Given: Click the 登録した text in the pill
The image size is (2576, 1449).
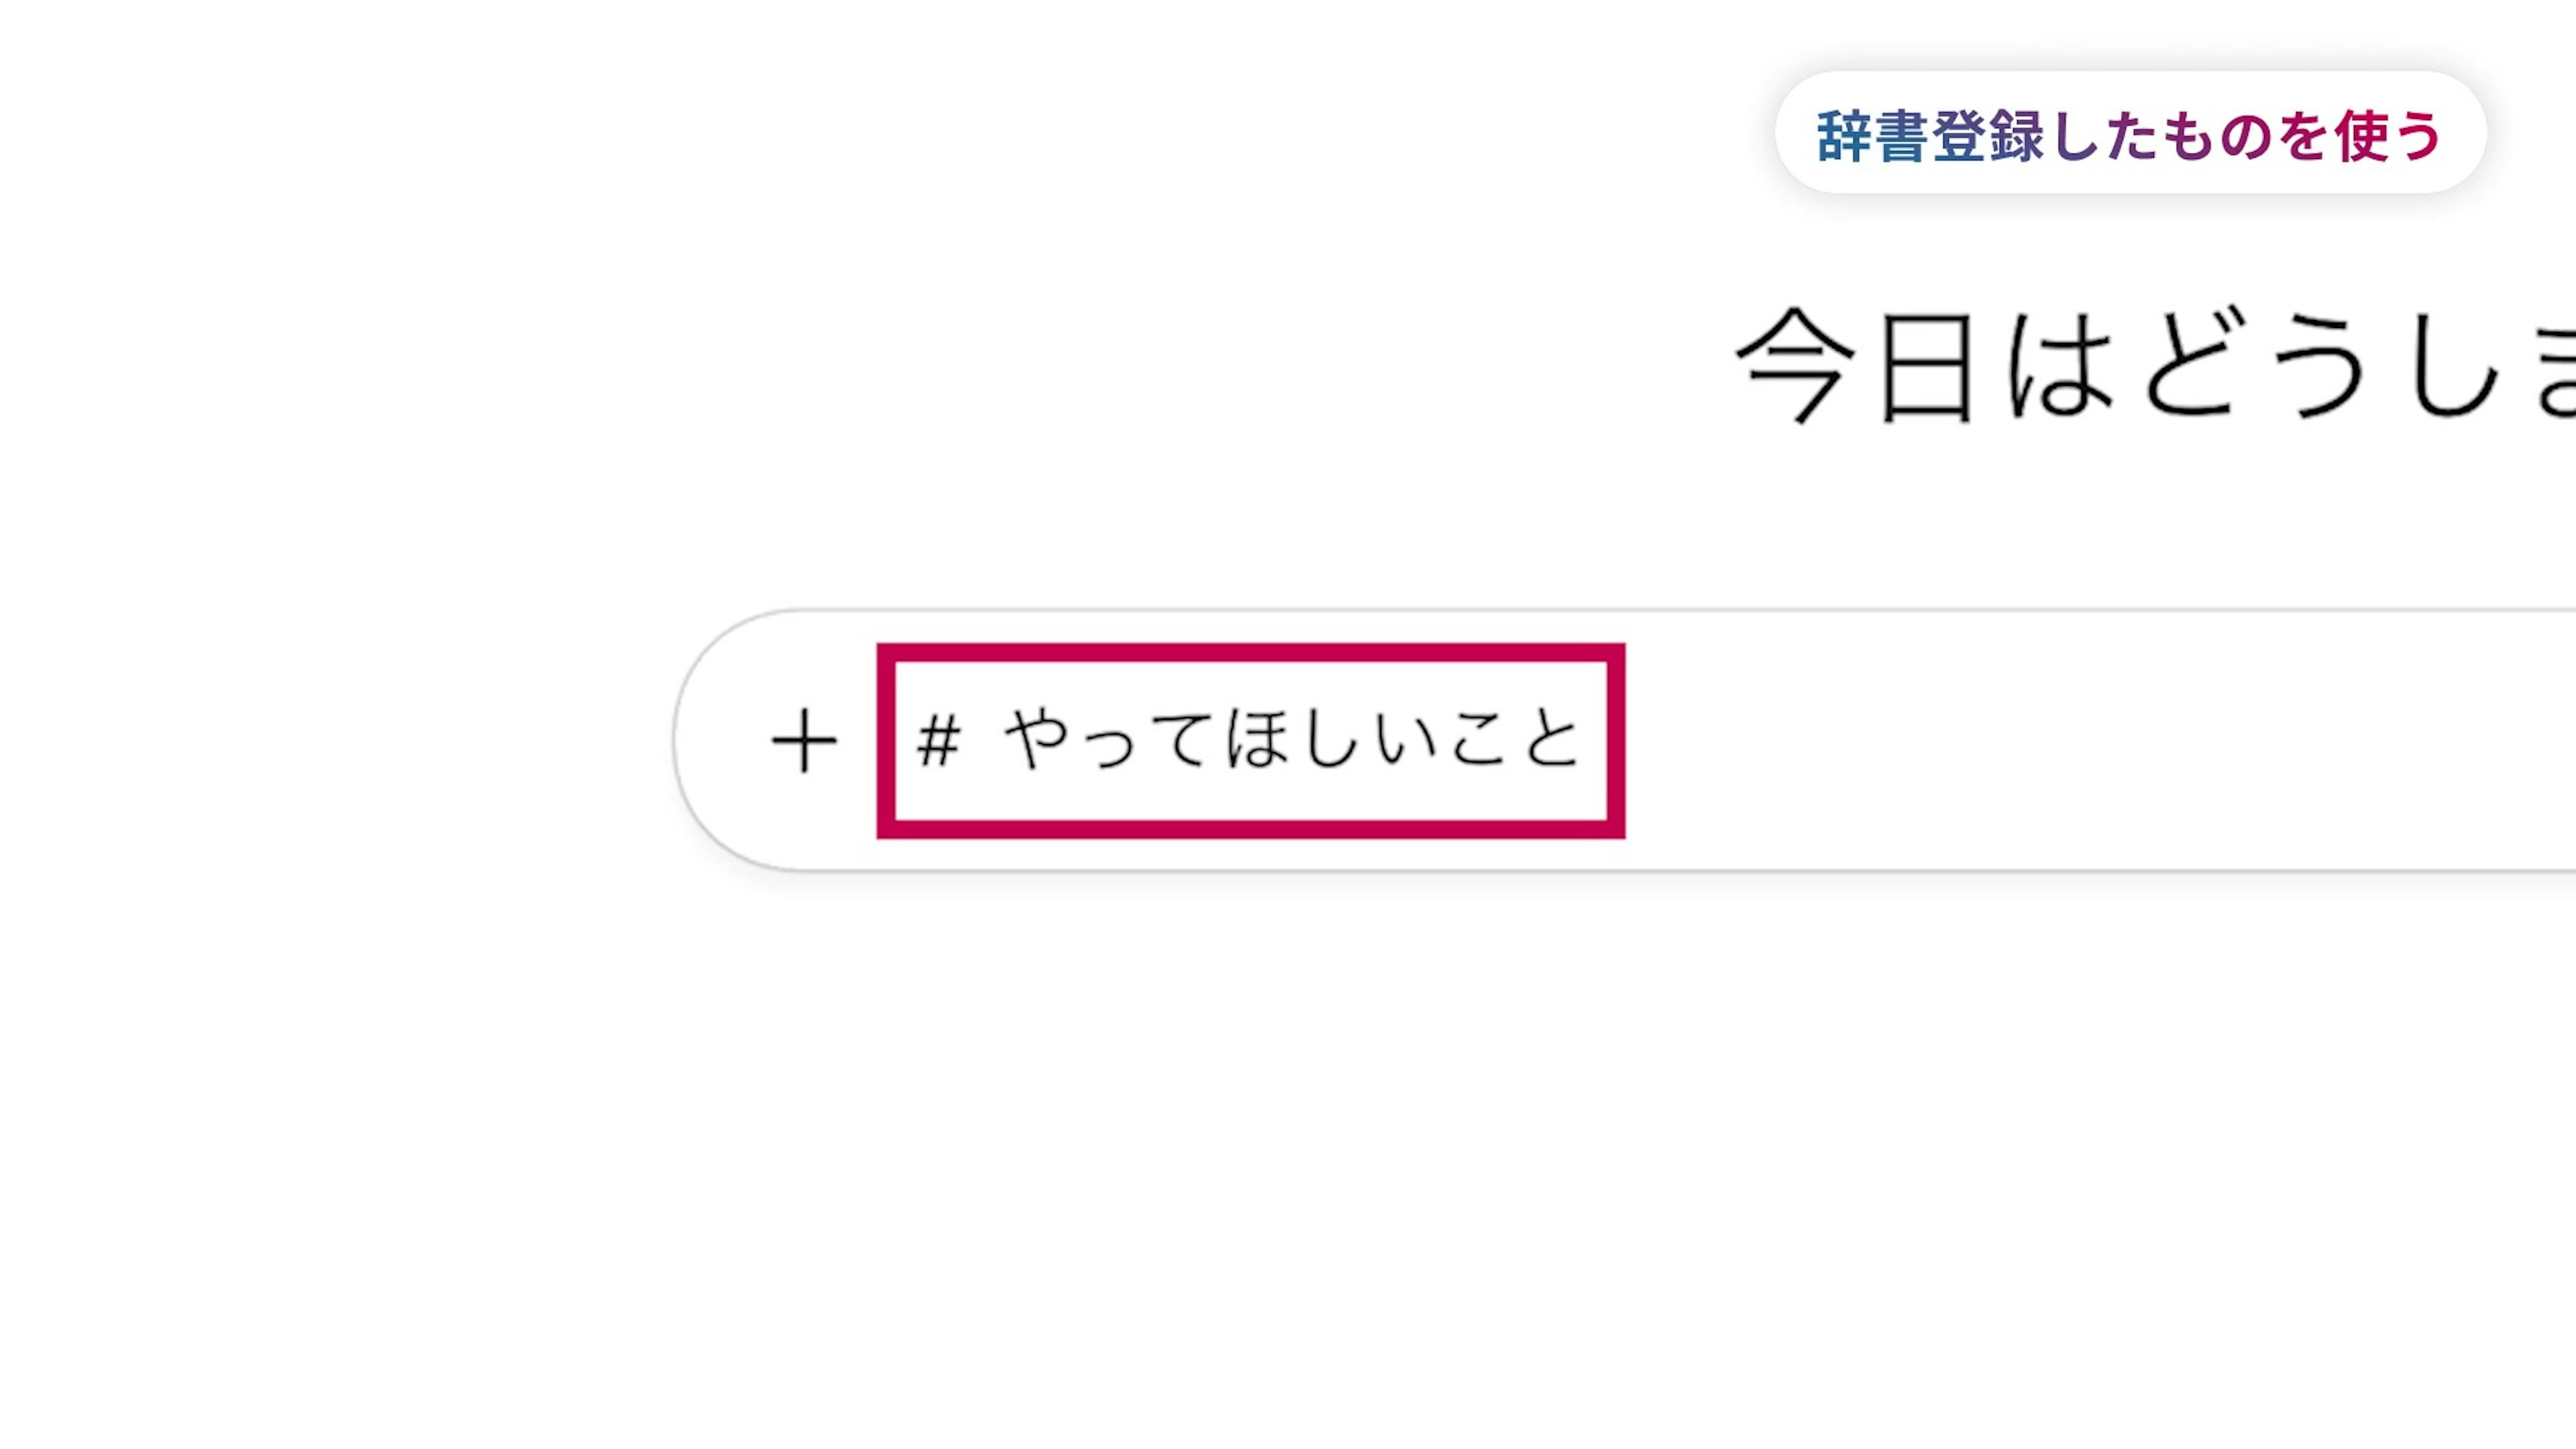Looking at the screenshot, I should 2045,136.
